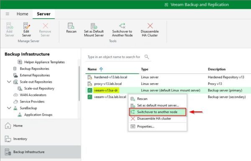Select the hardened-v13.lab.local server row

pos(168,77)
